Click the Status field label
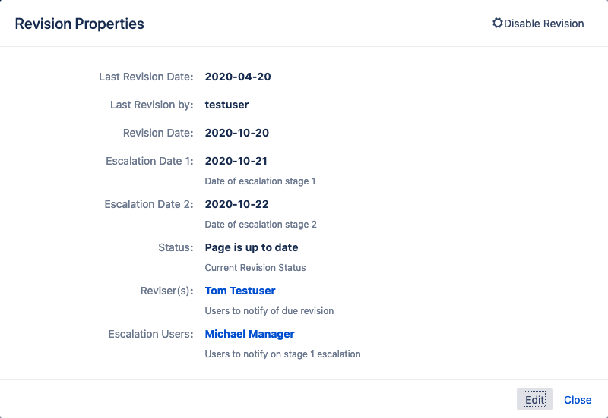This screenshot has width=608, height=418. point(176,248)
